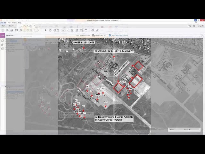Click the mobile link icon beside Sign In
This screenshot has width=205, height=154.
tap(194, 26)
